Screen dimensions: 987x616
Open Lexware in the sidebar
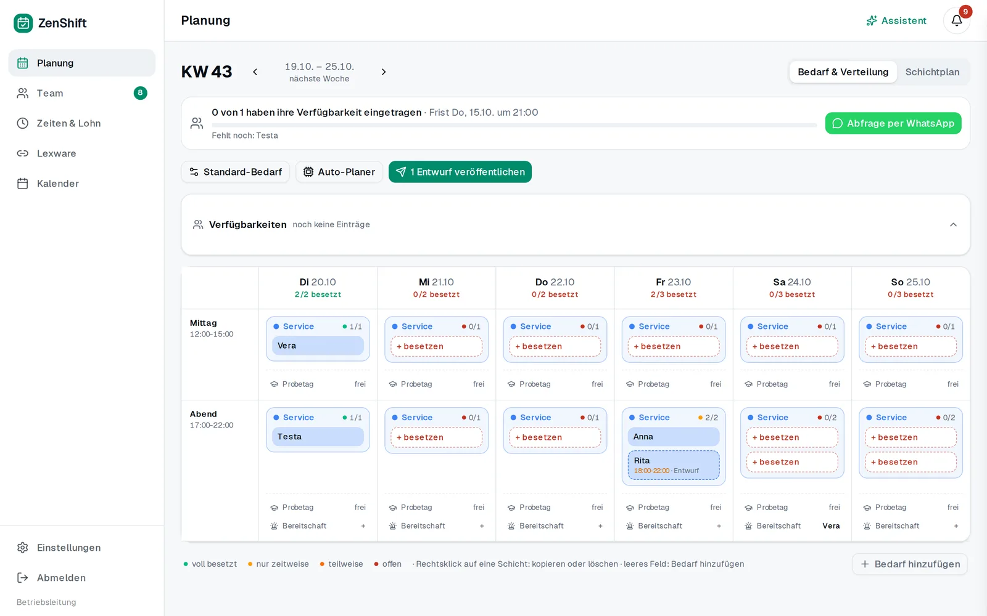coord(82,153)
